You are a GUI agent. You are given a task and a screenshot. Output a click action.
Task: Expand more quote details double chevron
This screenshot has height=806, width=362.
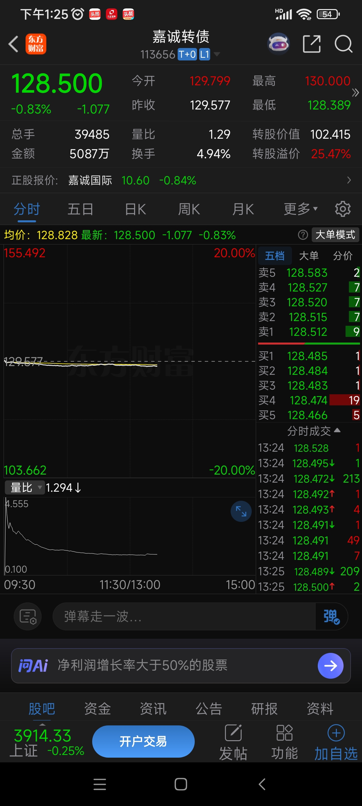[356, 93]
